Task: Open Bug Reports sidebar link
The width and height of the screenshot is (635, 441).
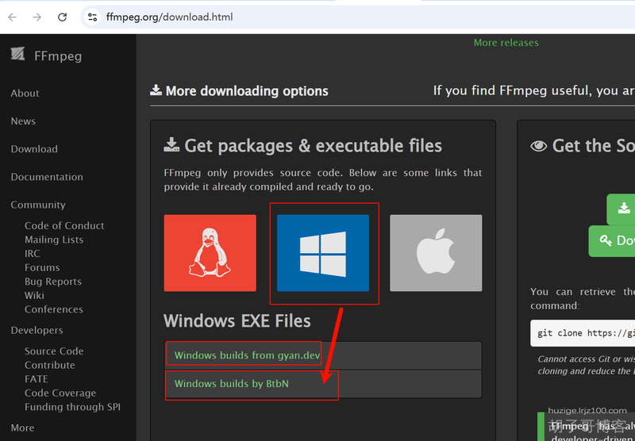Action: pos(53,282)
